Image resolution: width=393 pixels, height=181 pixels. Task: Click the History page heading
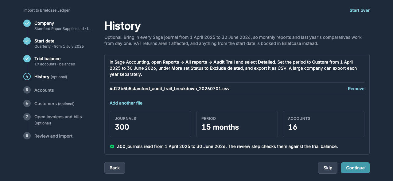(123, 26)
